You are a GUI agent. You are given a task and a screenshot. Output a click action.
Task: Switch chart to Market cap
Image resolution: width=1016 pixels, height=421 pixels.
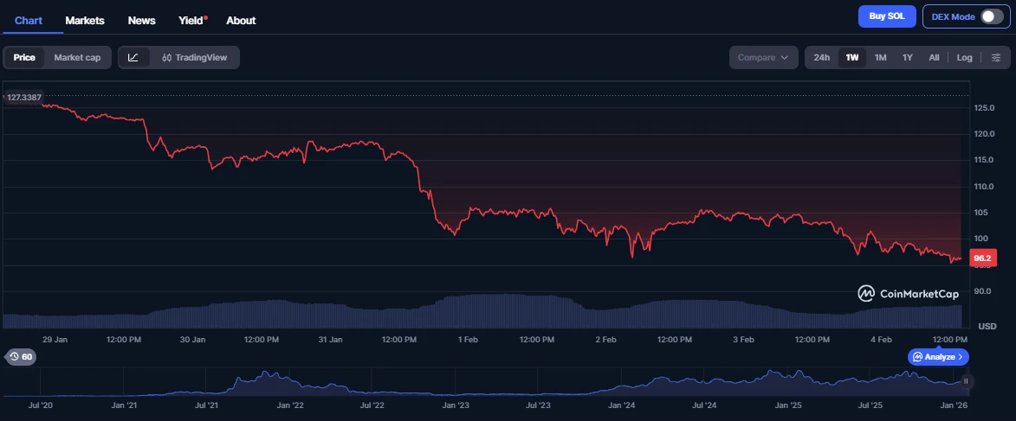77,58
